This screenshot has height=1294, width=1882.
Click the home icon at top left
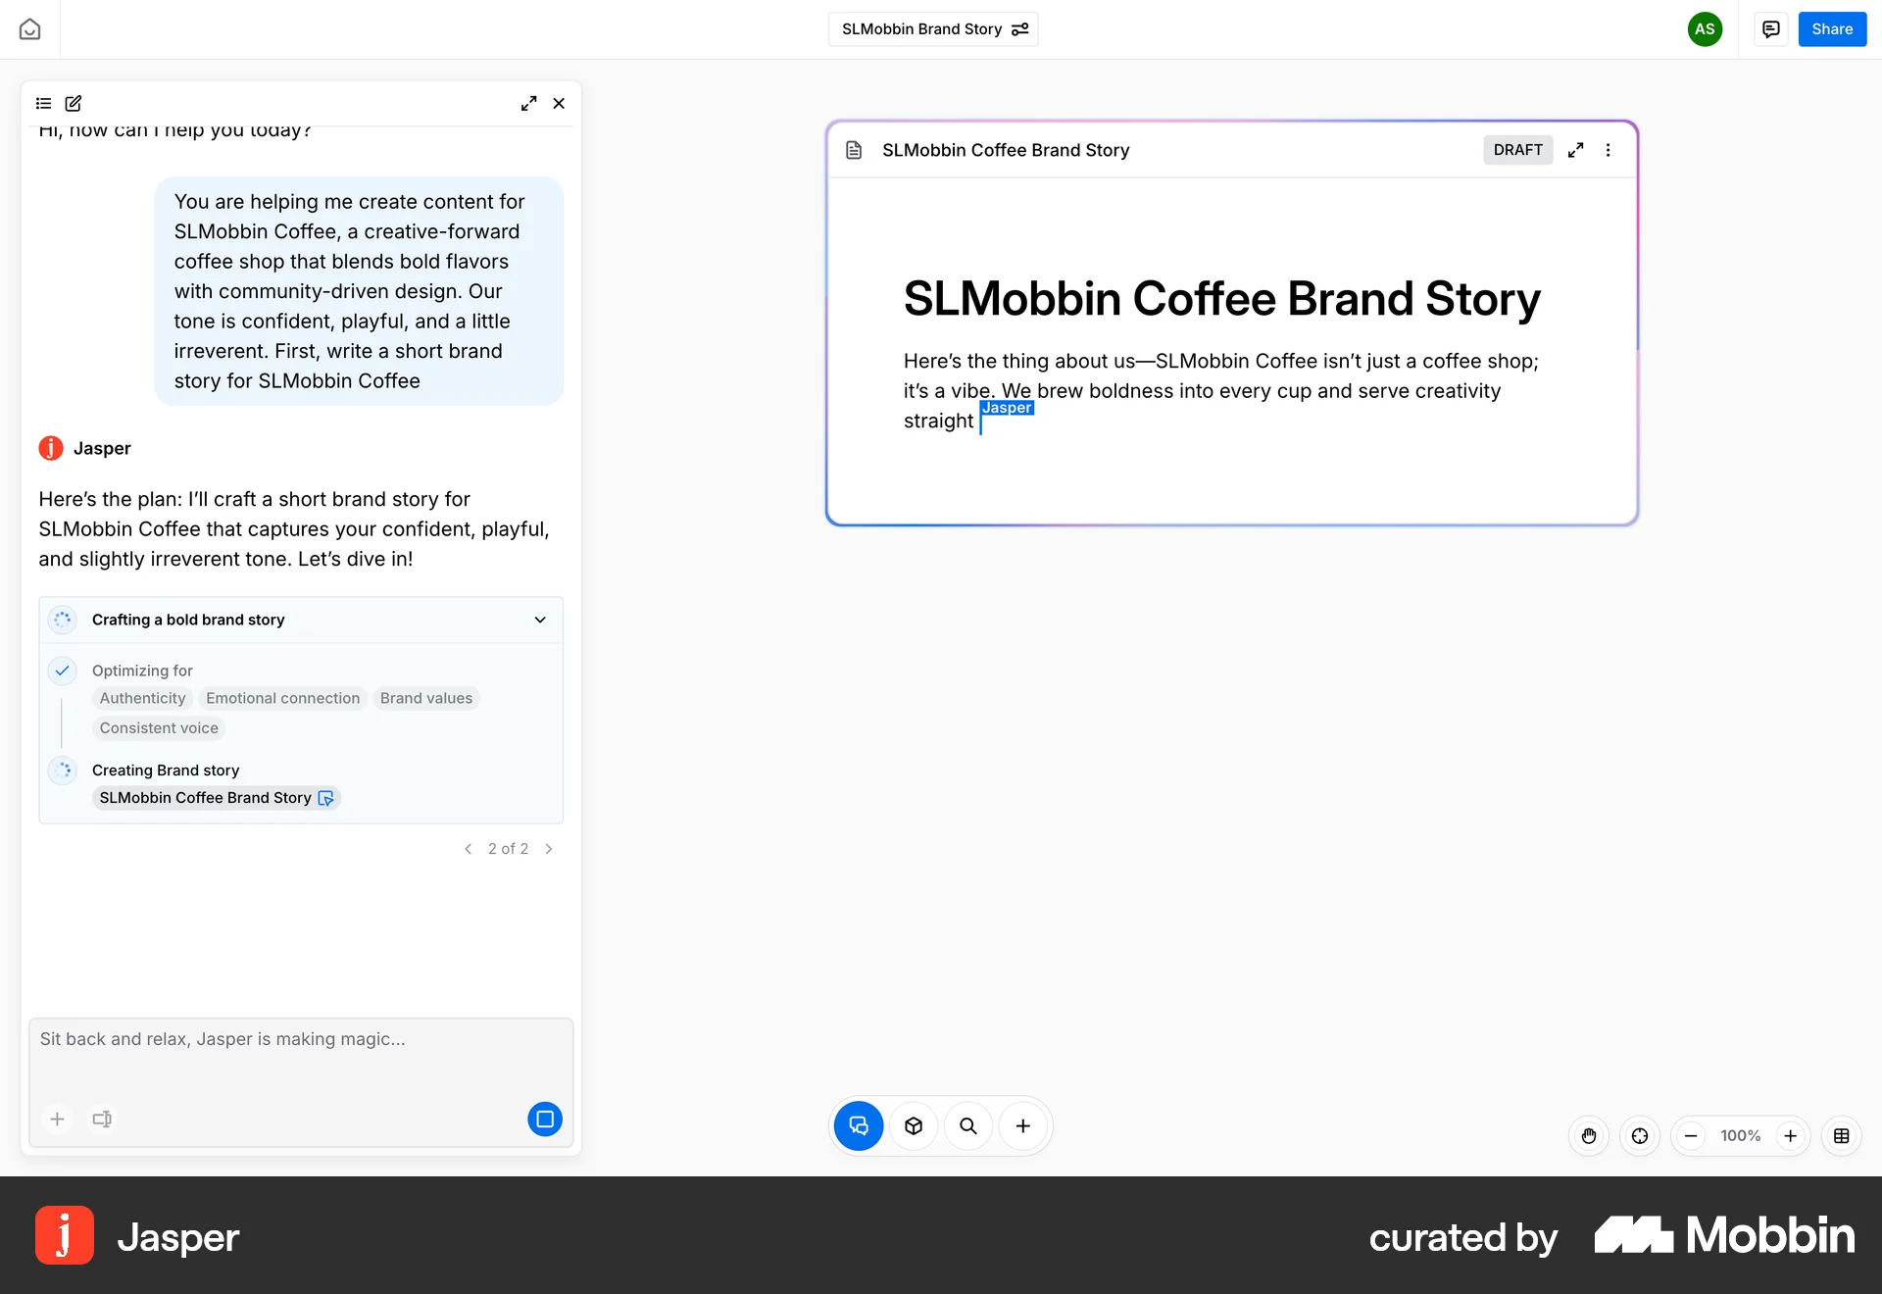[x=29, y=28]
